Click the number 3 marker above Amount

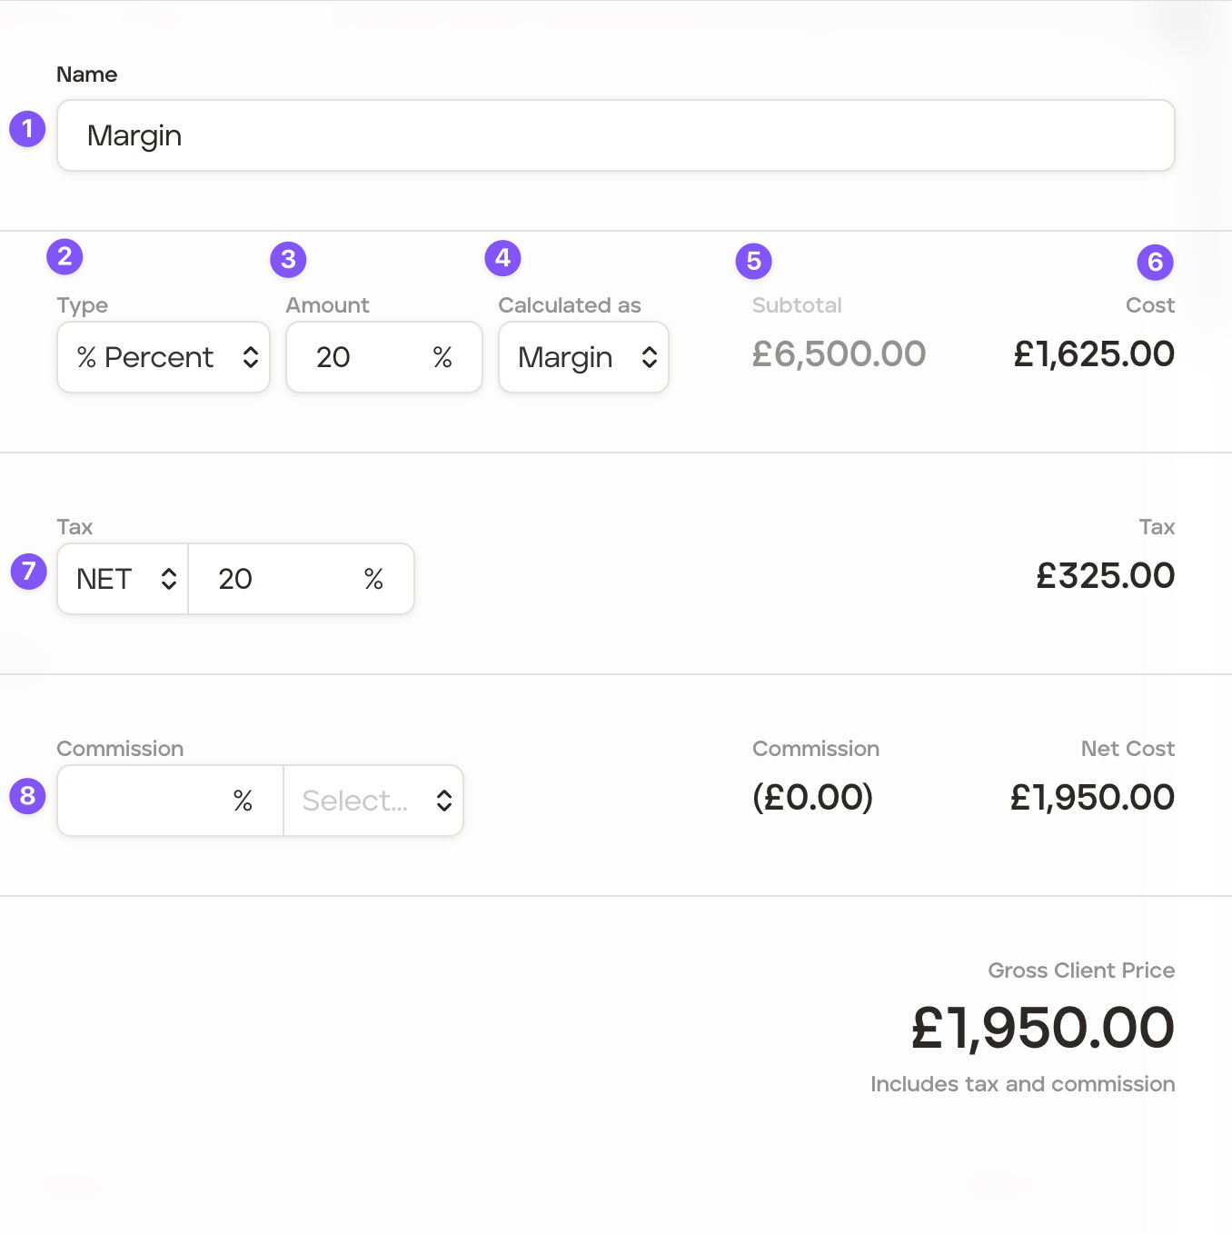coord(288,260)
